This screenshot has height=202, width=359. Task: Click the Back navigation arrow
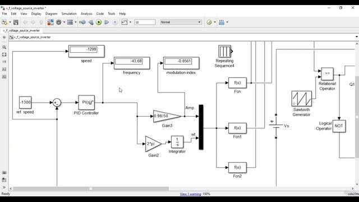pyautogui.click(x=25, y=22)
